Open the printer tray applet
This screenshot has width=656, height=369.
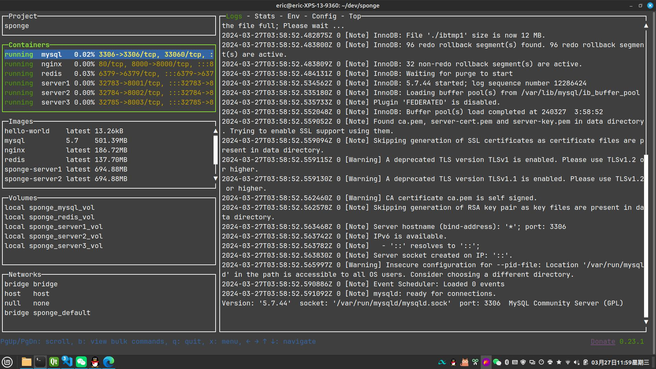550,362
